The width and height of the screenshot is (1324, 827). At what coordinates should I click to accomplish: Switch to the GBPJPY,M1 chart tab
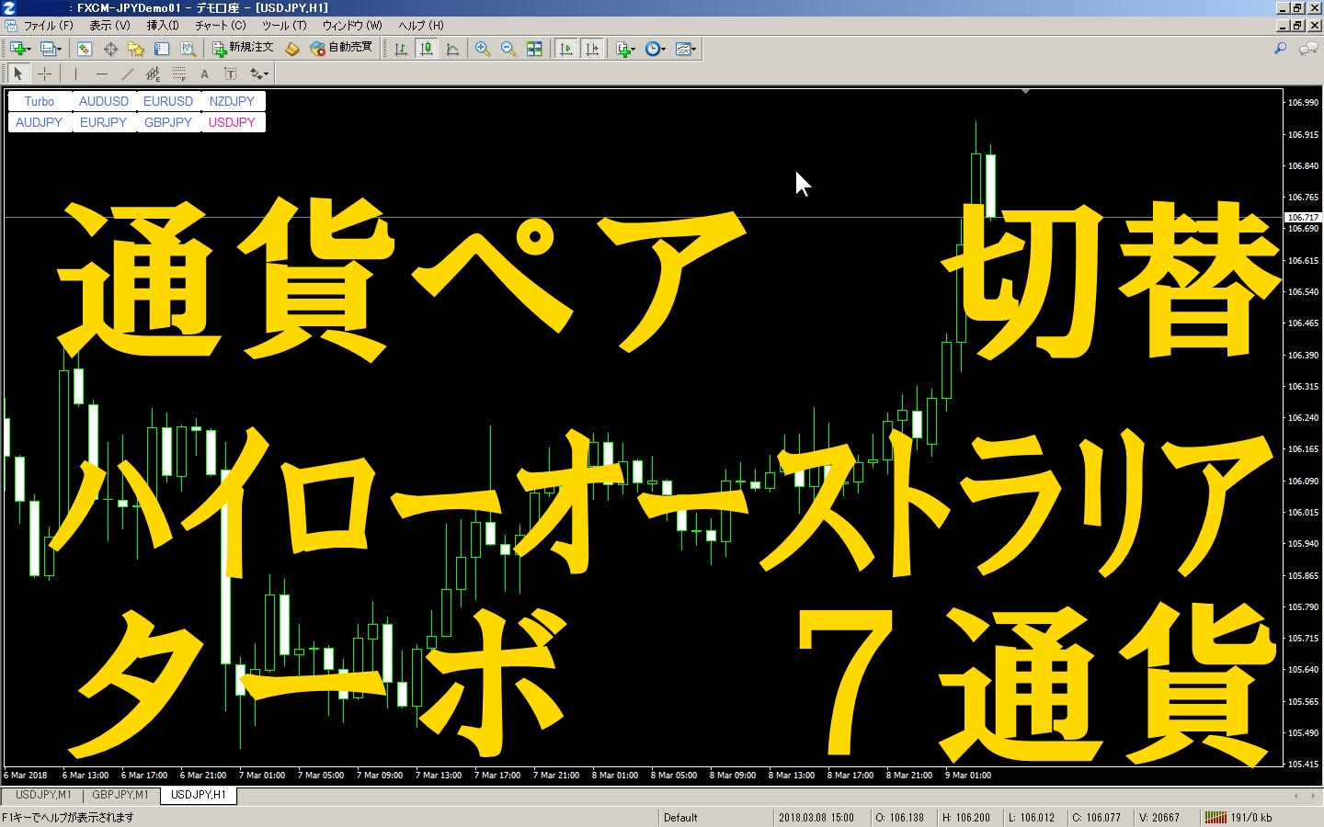coord(120,795)
